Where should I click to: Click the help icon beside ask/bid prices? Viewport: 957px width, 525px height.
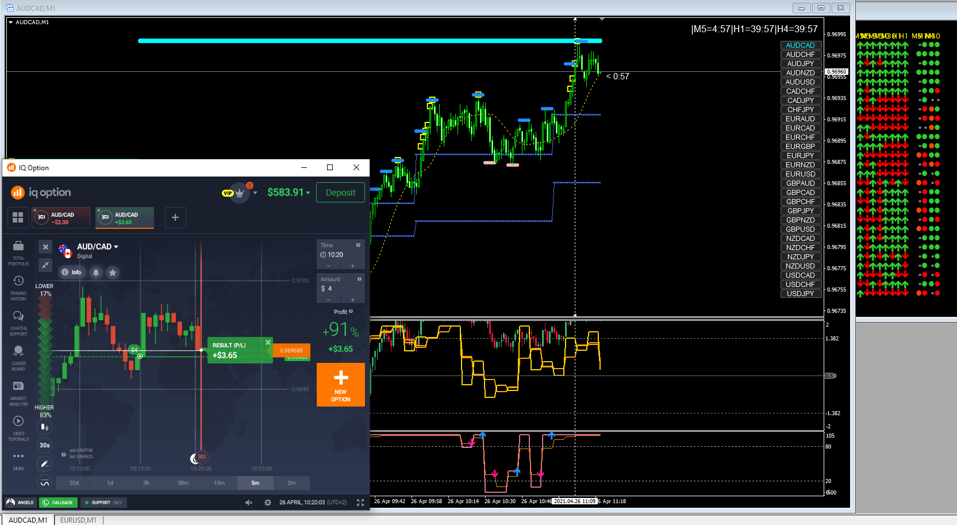(64, 454)
